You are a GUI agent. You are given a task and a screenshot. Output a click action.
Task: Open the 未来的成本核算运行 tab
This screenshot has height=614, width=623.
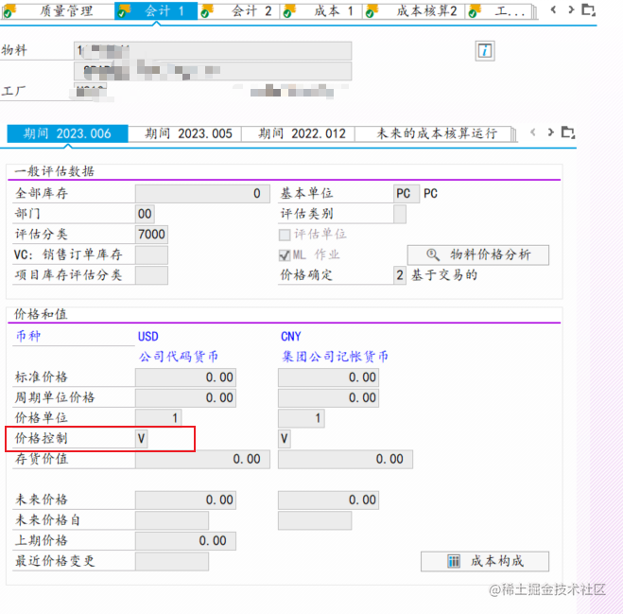[x=433, y=133]
